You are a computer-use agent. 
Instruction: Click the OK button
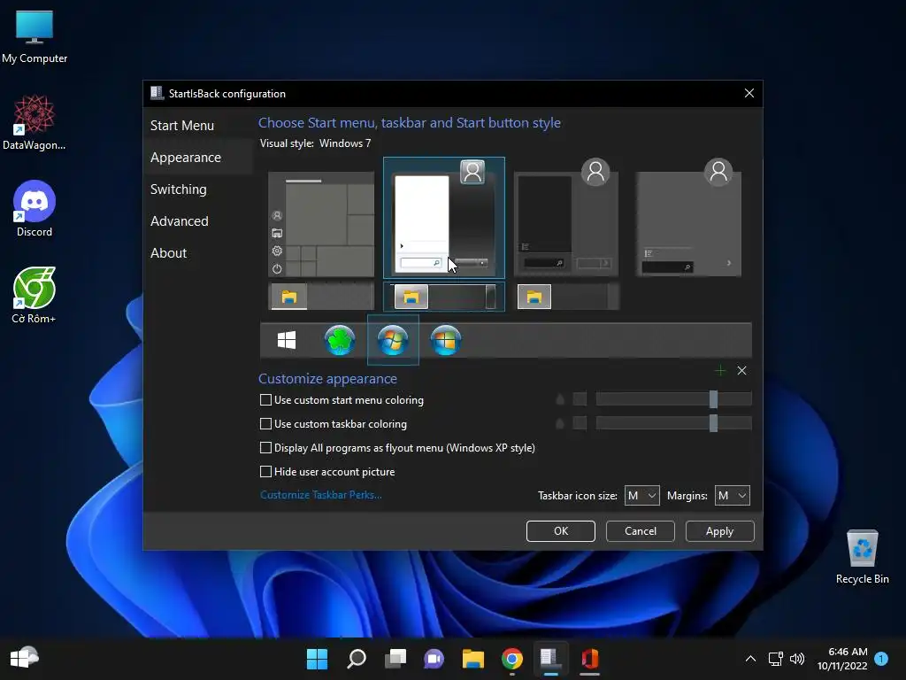(560, 531)
